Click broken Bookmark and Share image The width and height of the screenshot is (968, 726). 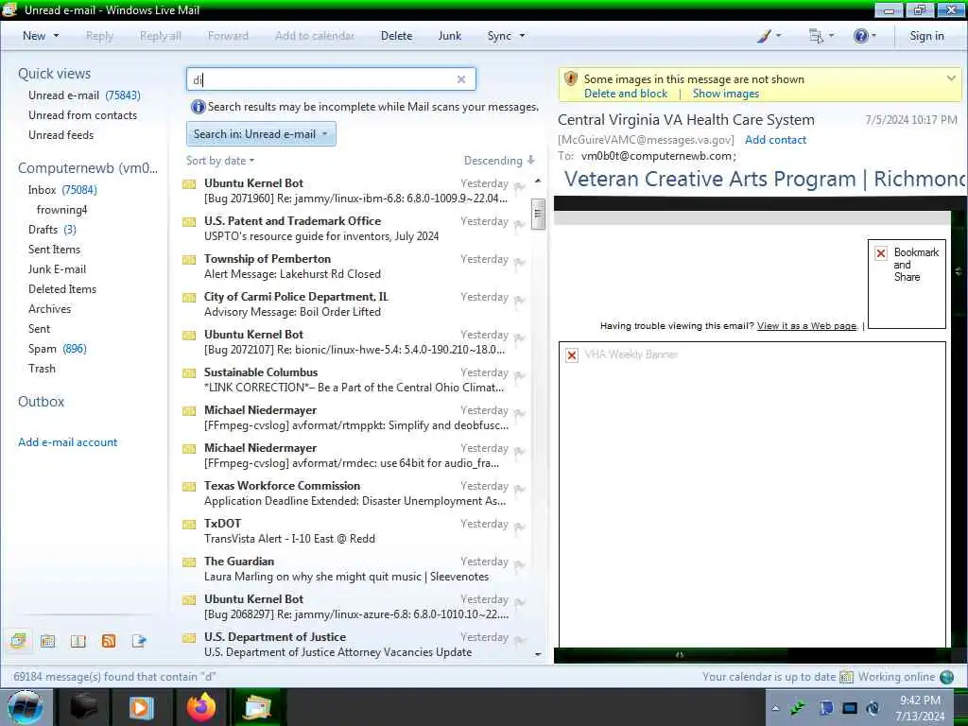881,253
